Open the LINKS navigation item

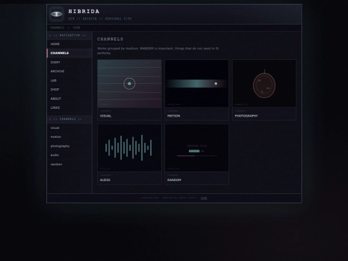click(70, 108)
